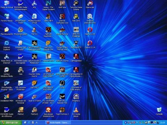Switch to Accès Rapide - Opera taskbar button

58,123
